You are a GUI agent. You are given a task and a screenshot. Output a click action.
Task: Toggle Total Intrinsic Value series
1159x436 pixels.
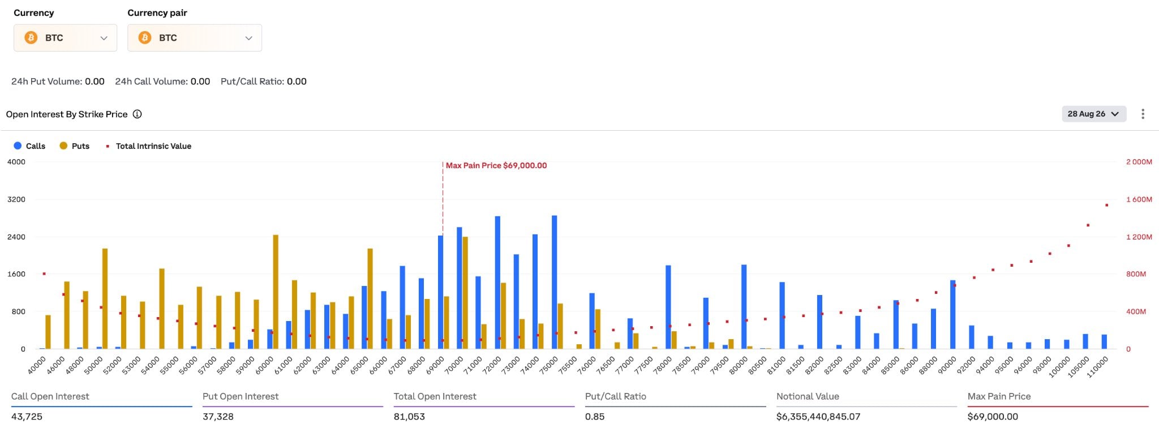148,146
